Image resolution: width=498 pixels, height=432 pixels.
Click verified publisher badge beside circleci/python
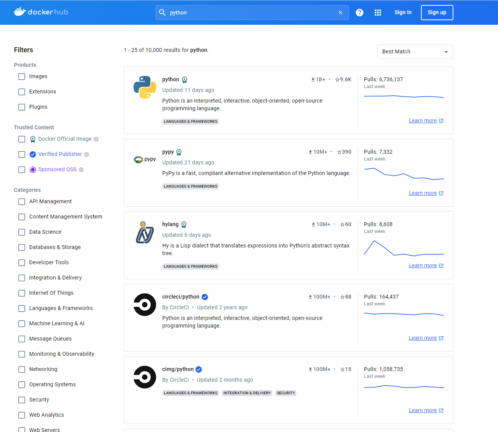point(205,297)
